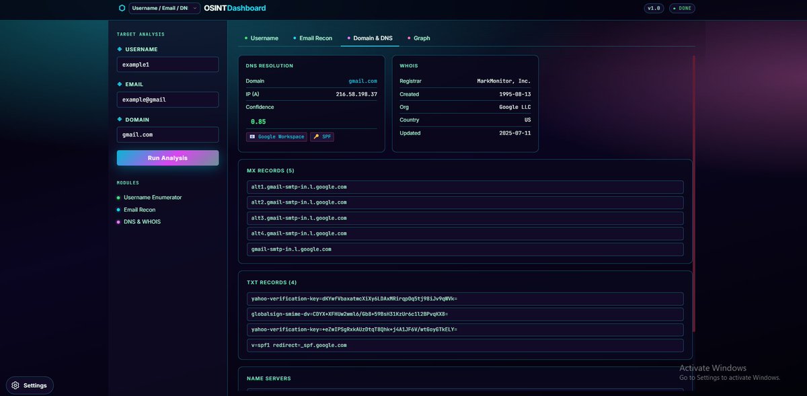Click the alt3.gmail-smtp-in.l.google.com MX record
Viewport: 807px width, 396px height.
(465, 218)
